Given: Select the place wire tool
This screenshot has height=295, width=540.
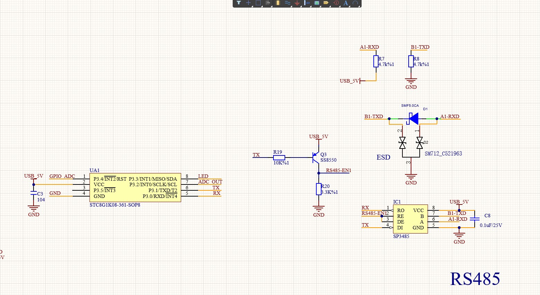Looking at the screenshot, I should coord(287,3).
